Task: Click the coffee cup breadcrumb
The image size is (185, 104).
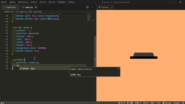Action: click(x=8, y=12)
